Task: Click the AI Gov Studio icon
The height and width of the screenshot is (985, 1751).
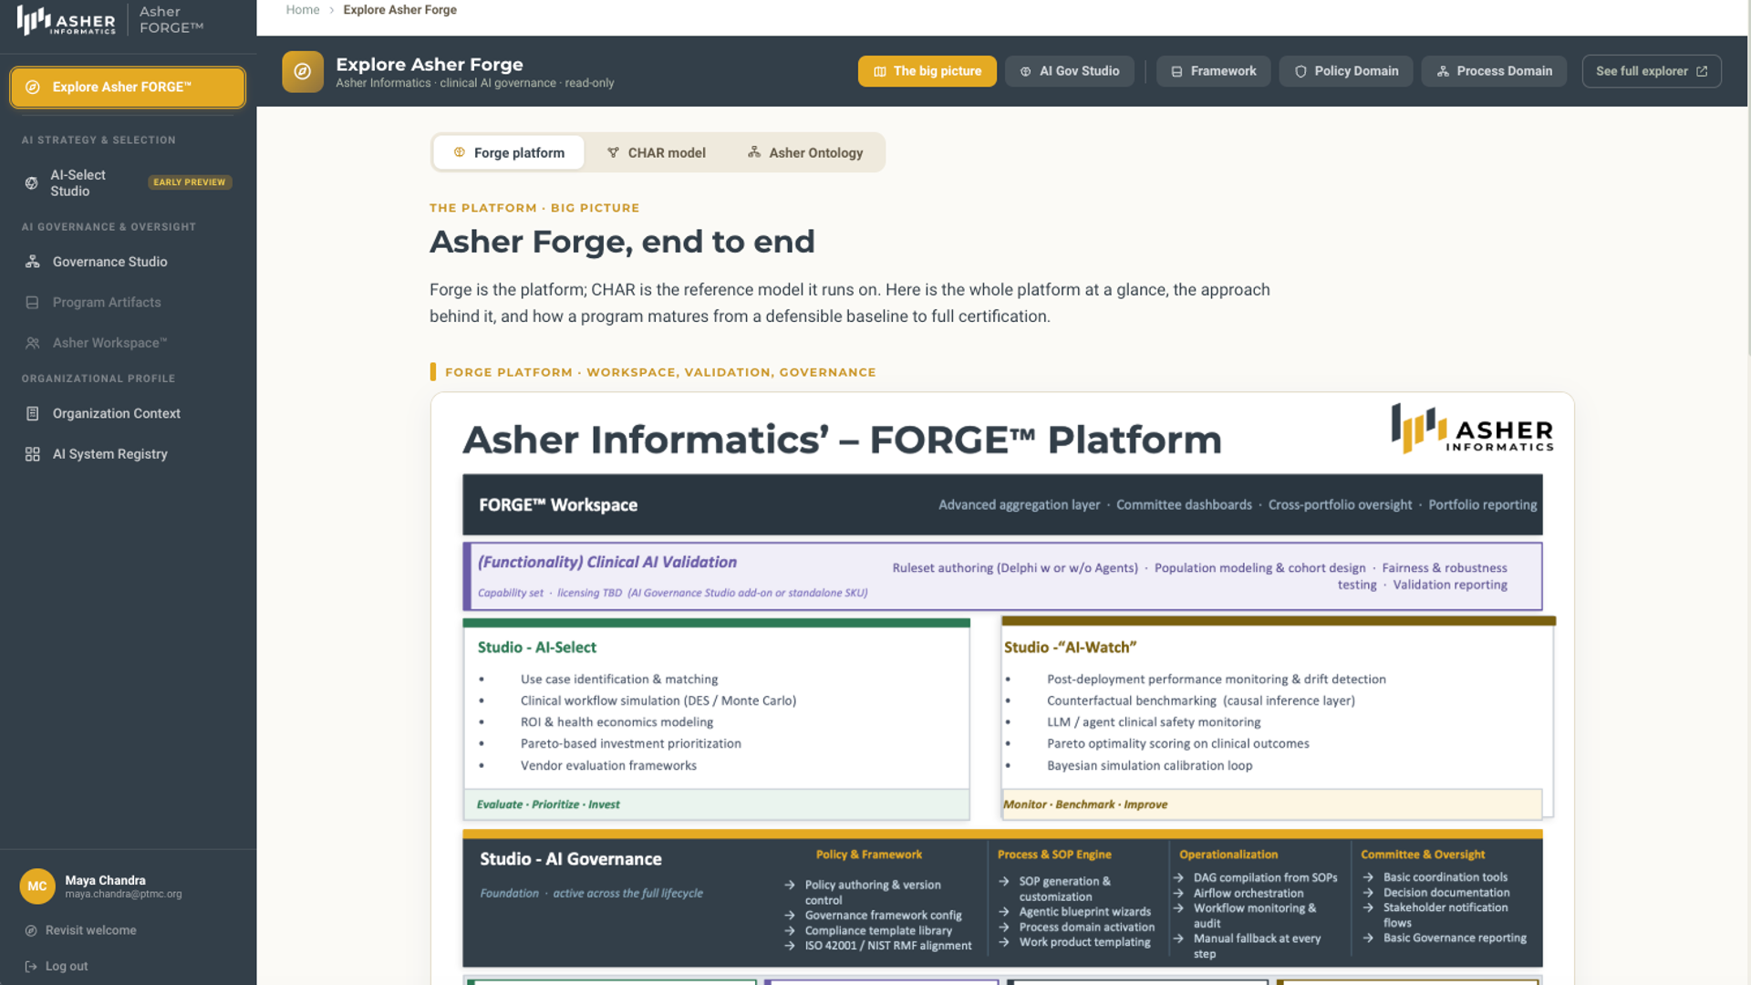Action: click(x=1025, y=71)
